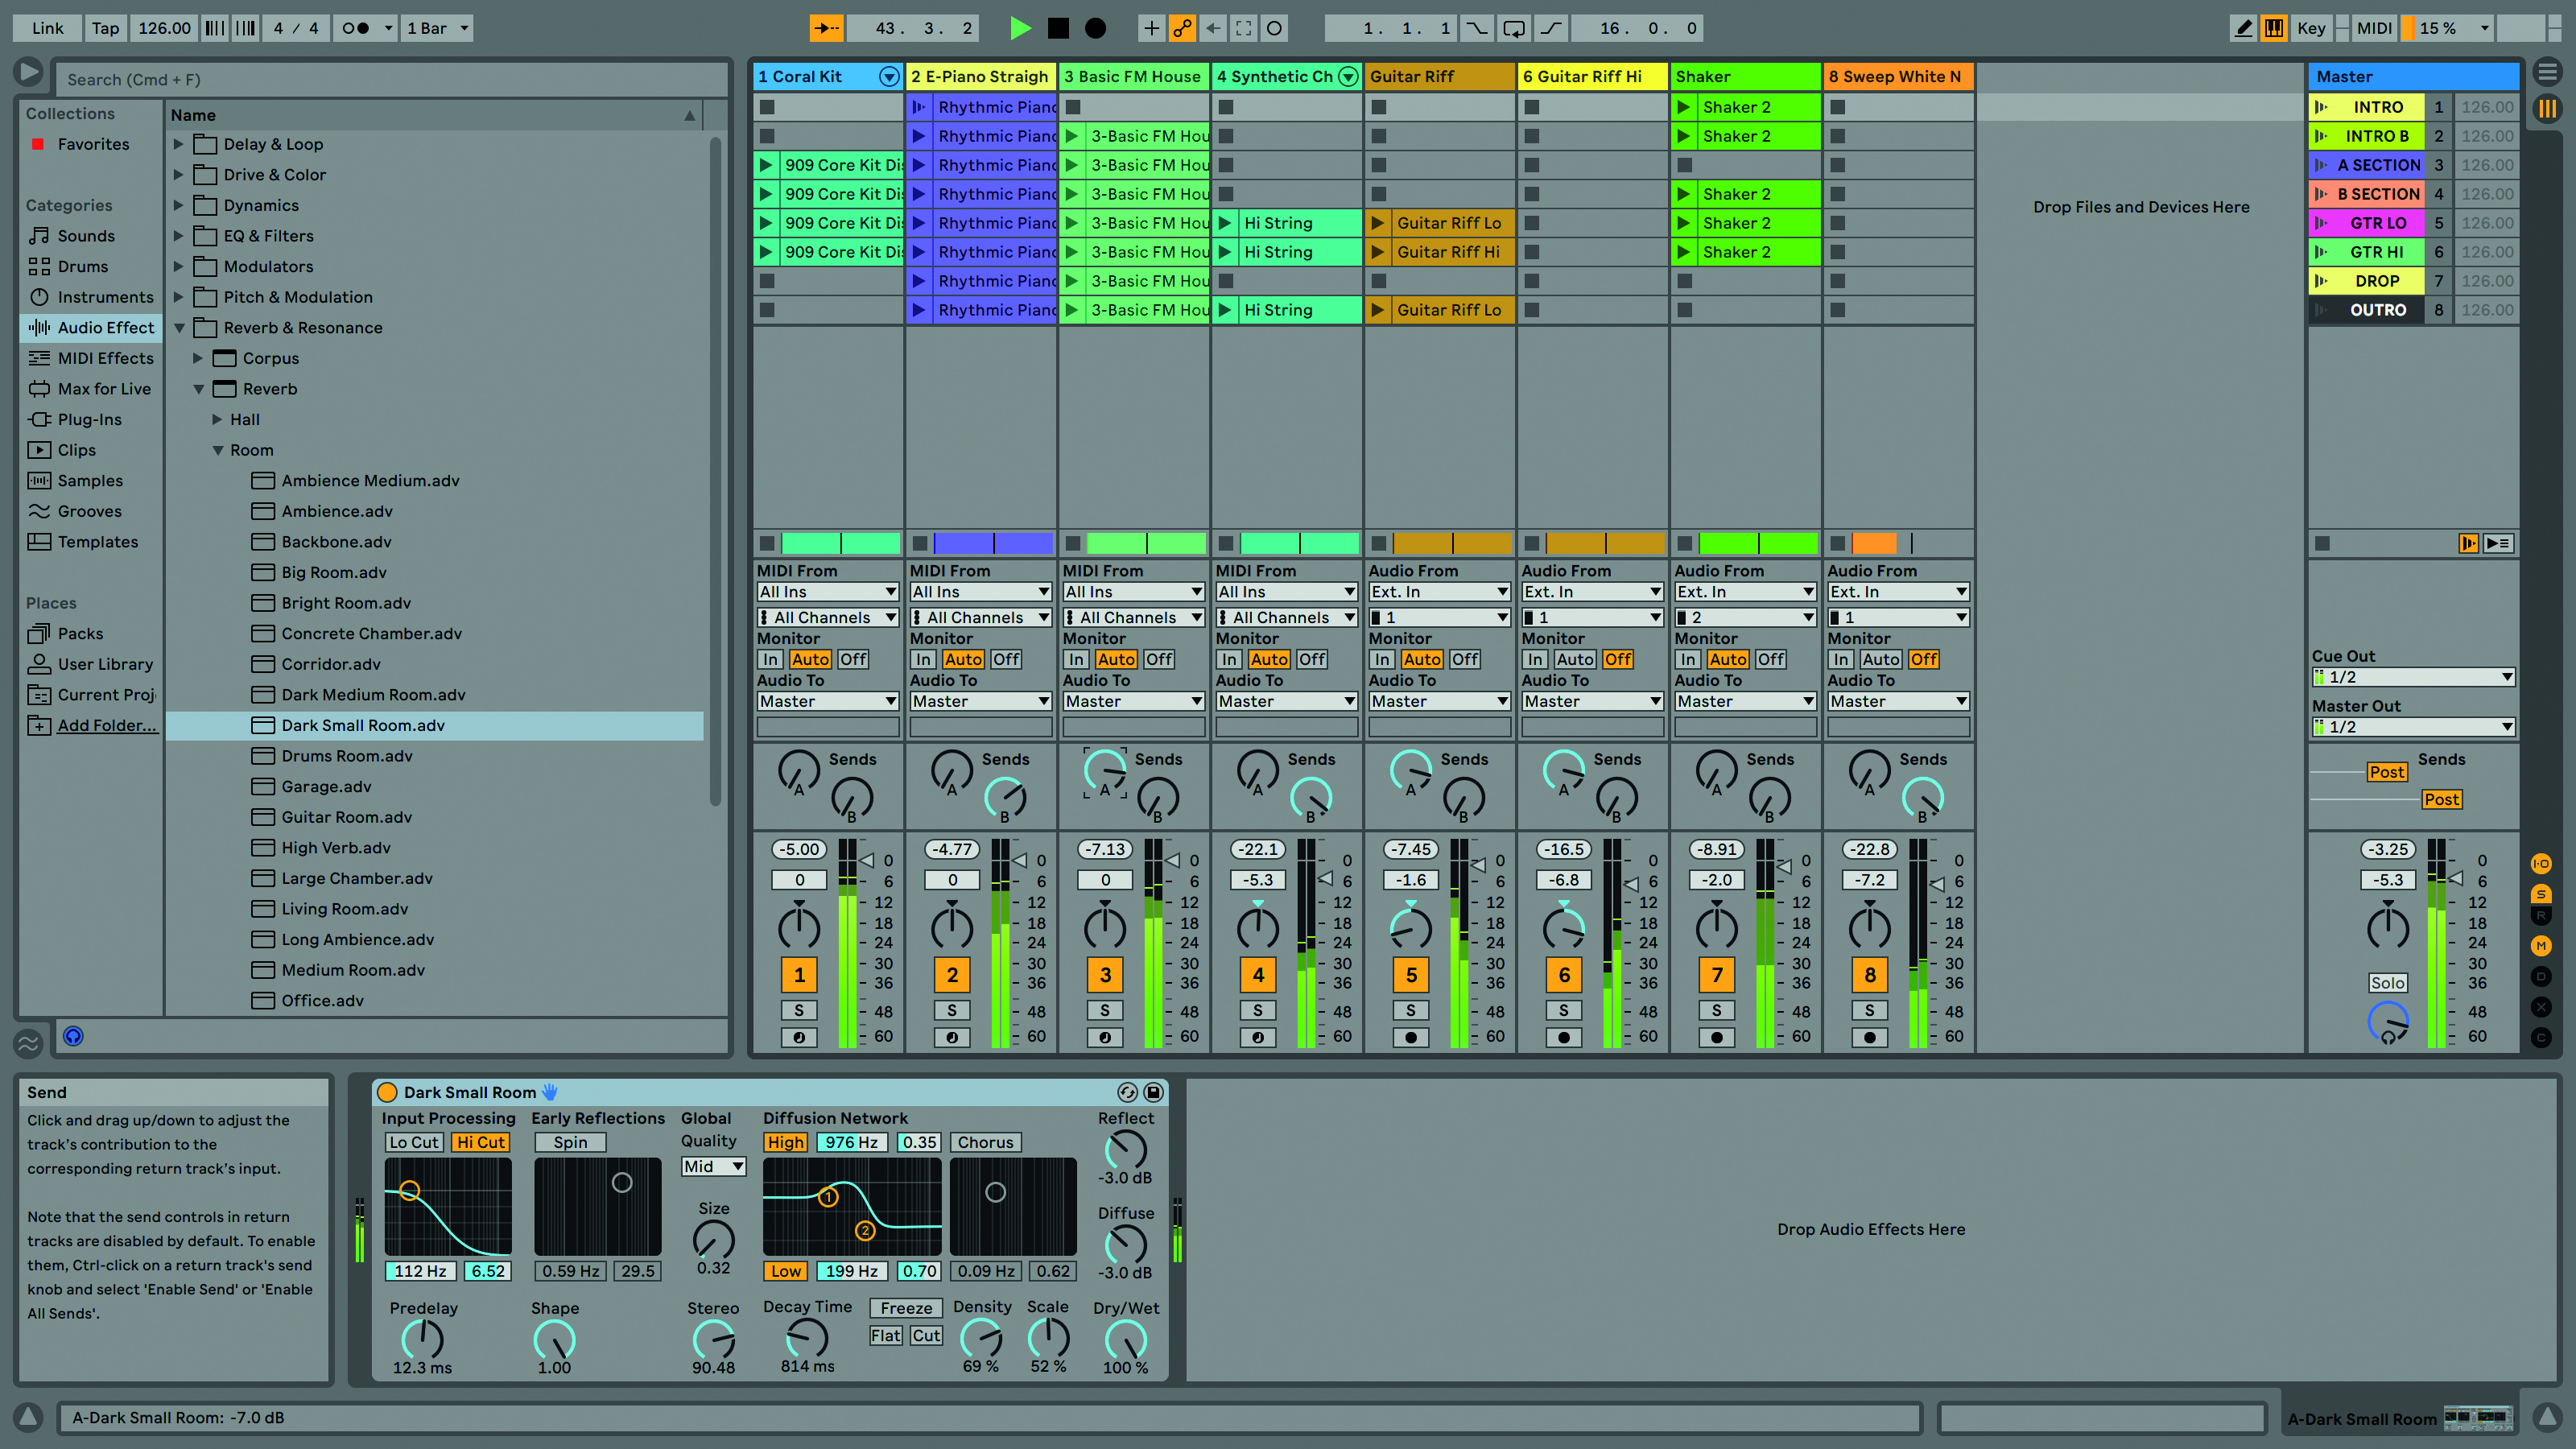Launch the Guitar Riff Hi clip
The image size is (2576, 1449).
coord(1378,252)
